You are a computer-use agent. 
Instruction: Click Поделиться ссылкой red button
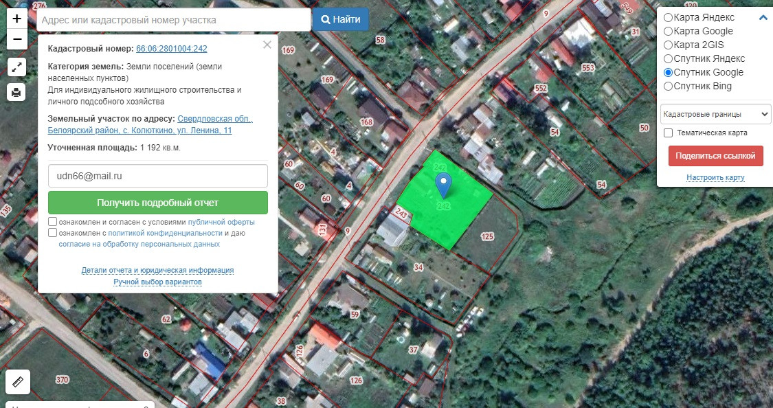click(715, 156)
